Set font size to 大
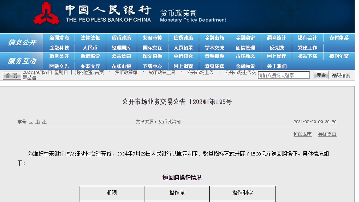This screenshot has height=202, width=359. pyautogui.click(x=31, y=122)
